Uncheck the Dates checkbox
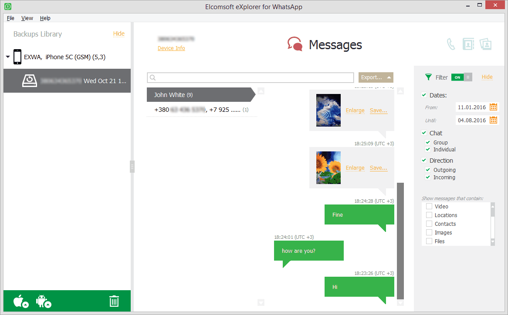The image size is (508, 315). tap(424, 95)
